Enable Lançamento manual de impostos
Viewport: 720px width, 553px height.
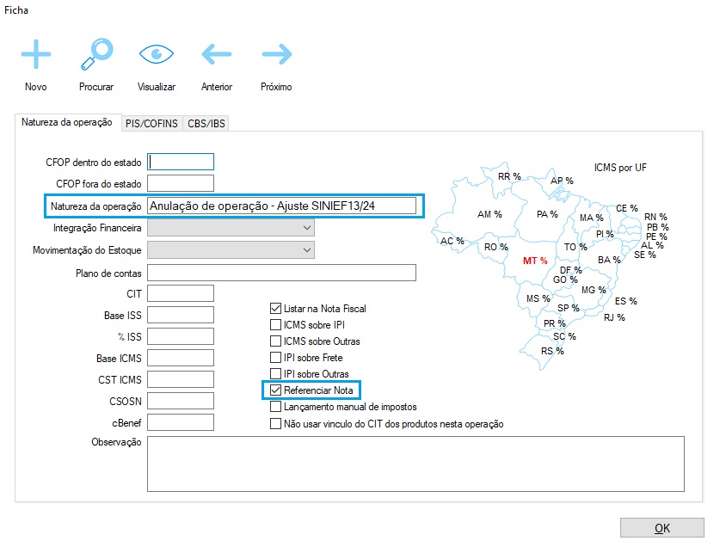click(276, 407)
